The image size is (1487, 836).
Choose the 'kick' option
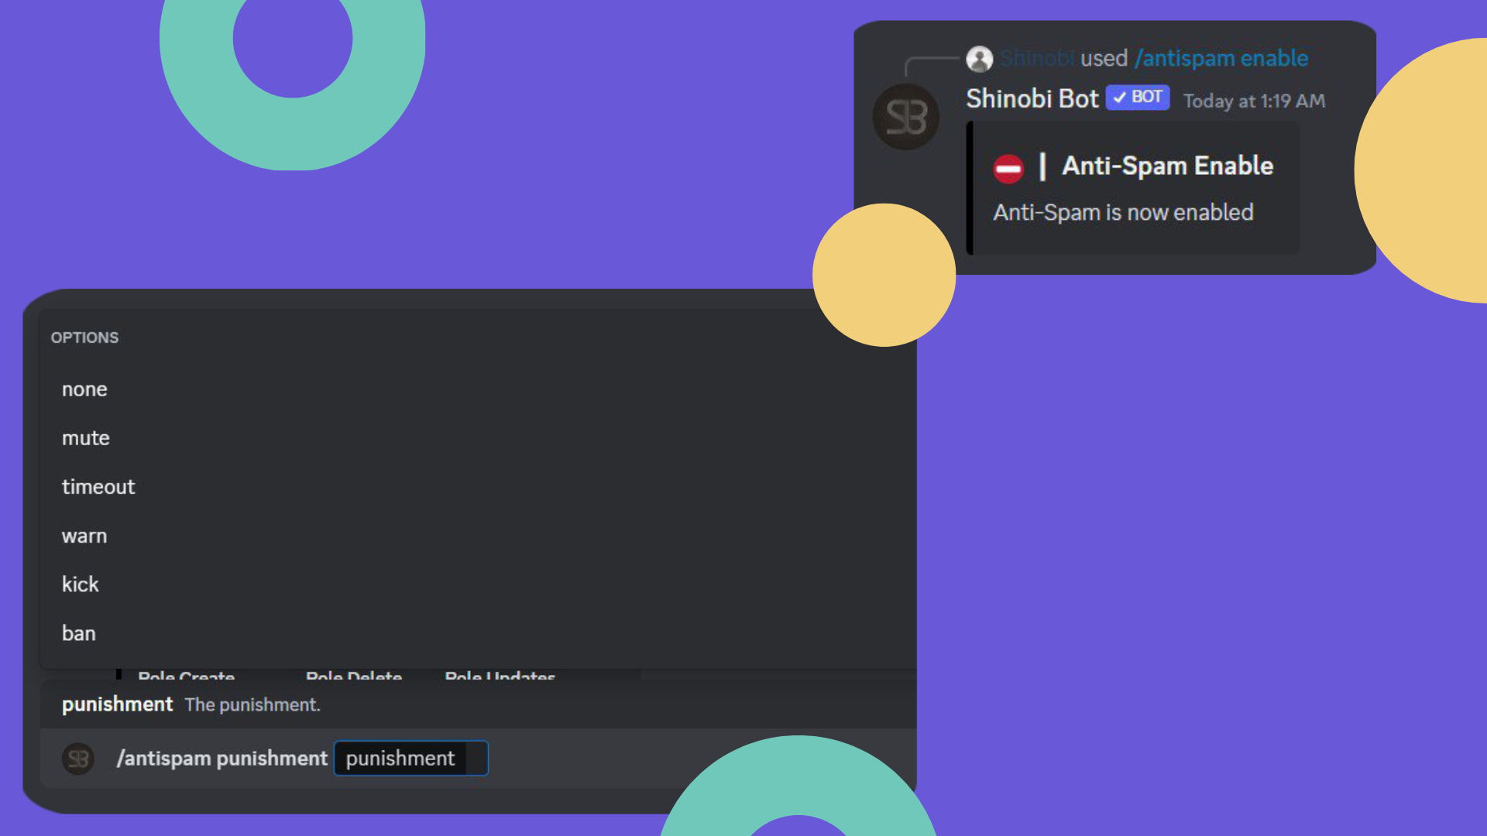[x=81, y=584]
